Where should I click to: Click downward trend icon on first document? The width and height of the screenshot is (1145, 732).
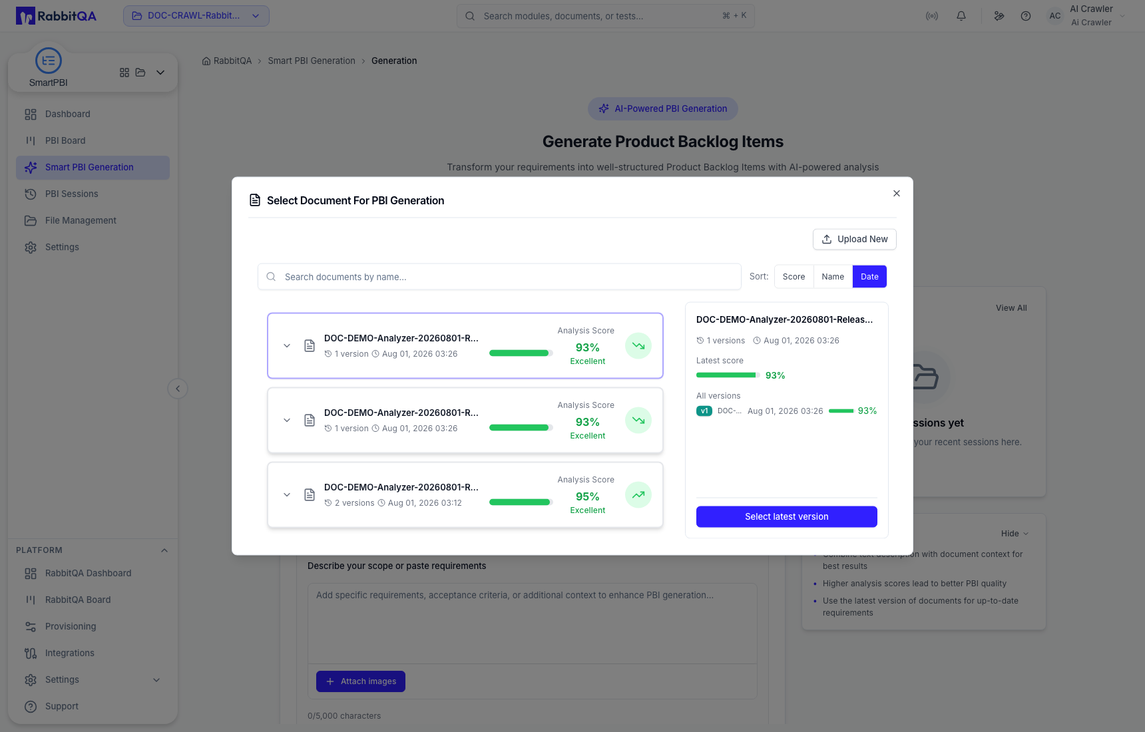(638, 346)
